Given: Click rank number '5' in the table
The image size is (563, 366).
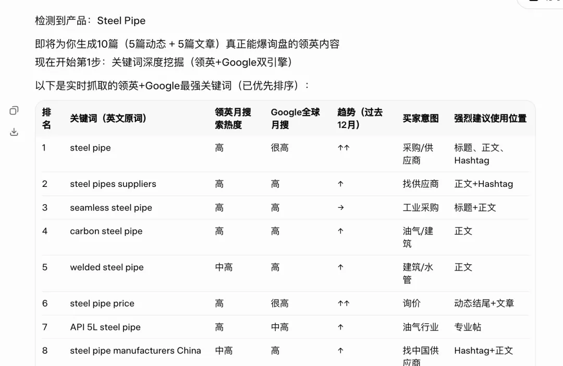Looking at the screenshot, I should coord(44,268).
